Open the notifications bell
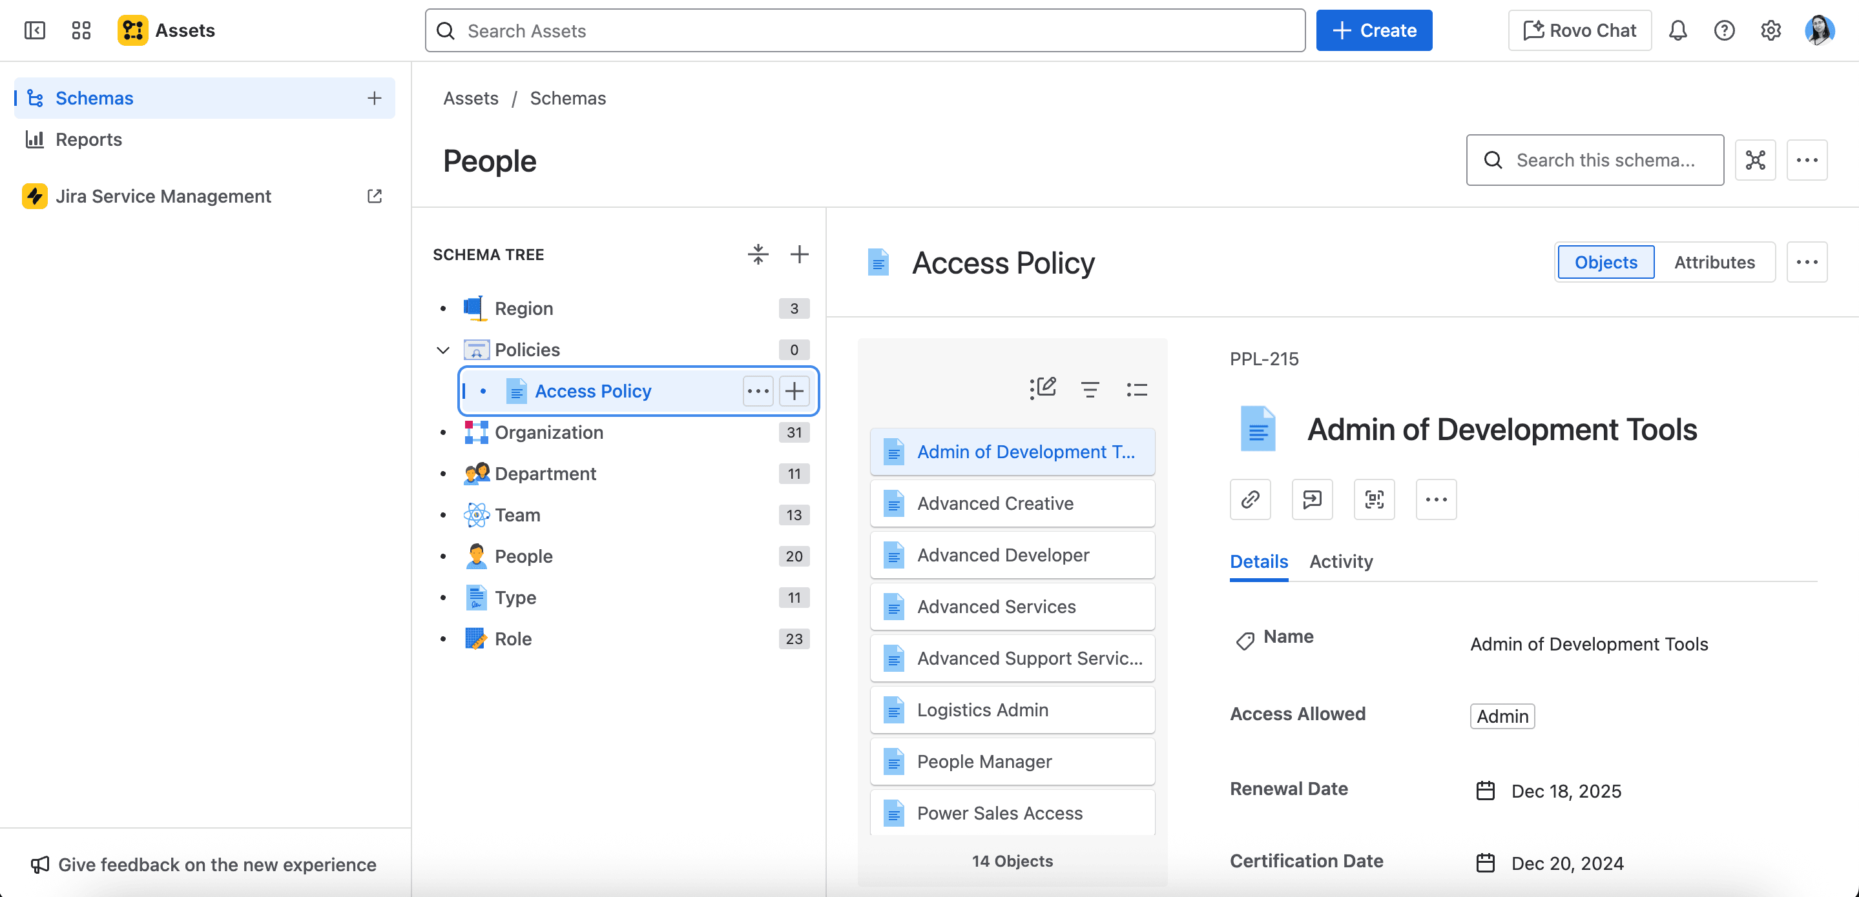Image resolution: width=1859 pixels, height=897 pixels. click(x=1678, y=30)
